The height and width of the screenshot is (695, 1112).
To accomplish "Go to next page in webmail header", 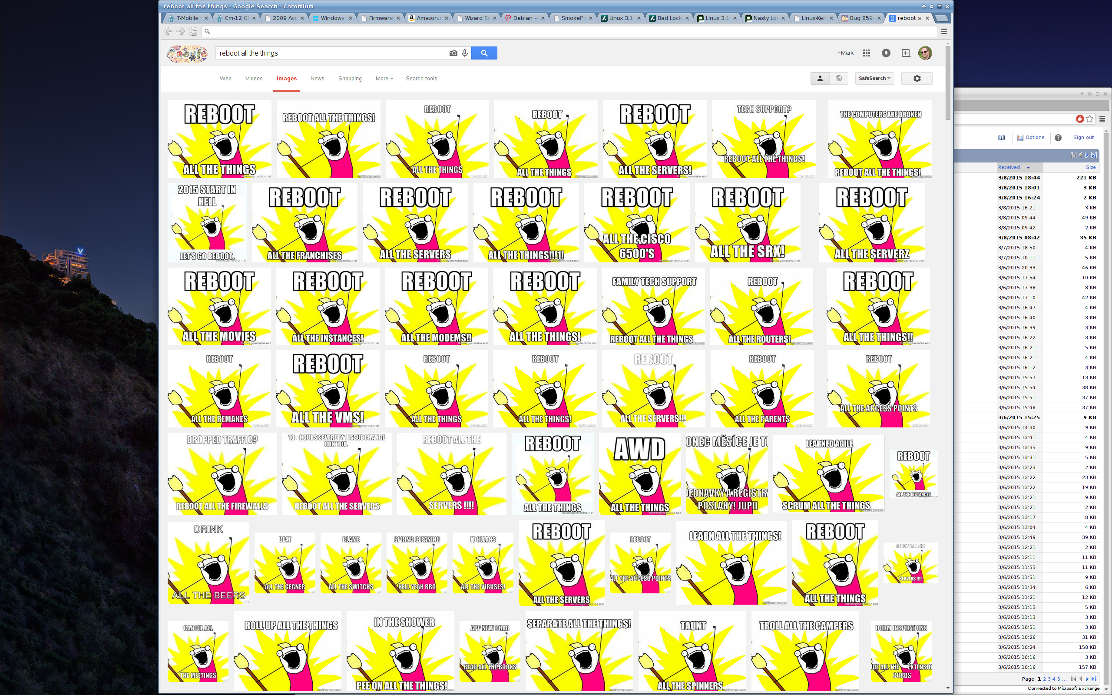I will [x=1087, y=156].
